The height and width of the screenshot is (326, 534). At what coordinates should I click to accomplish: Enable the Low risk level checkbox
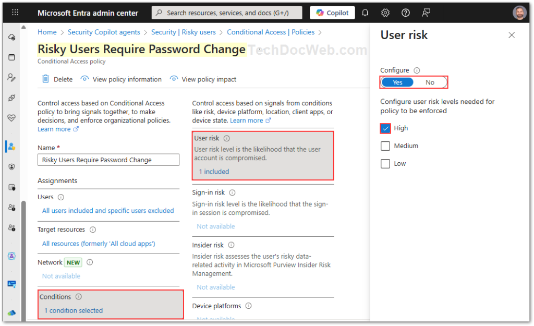pyautogui.click(x=385, y=164)
